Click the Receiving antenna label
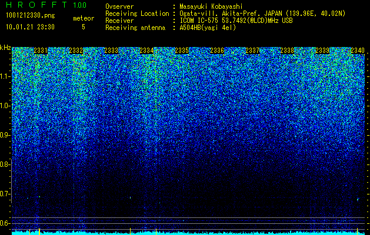The image size is (370, 235). [135, 28]
